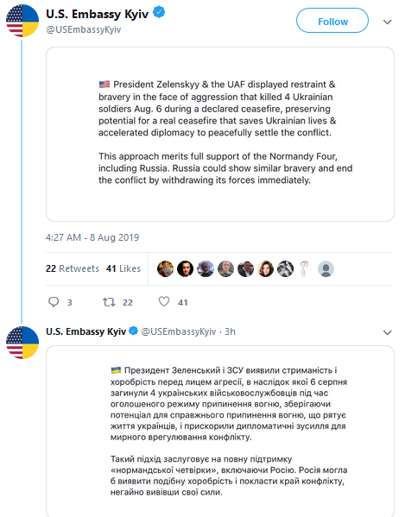Image resolution: width=405 pixels, height=517 pixels.
Task: Open the @USEmbassyKyiv handle under the top name
Action: pyautogui.click(x=84, y=29)
